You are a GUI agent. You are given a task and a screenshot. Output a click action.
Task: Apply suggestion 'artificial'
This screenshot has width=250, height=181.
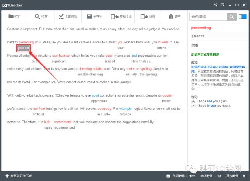tap(38, 114)
